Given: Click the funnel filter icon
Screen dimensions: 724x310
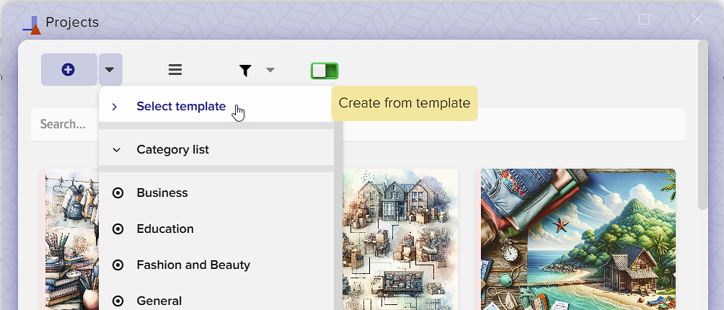Looking at the screenshot, I should point(245,70).
